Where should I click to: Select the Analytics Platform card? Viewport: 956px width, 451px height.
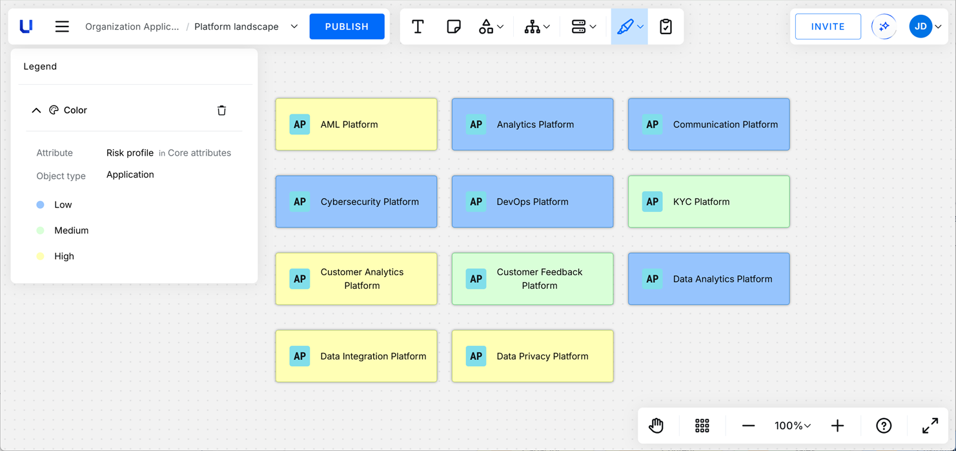click(x=533, y=125)
